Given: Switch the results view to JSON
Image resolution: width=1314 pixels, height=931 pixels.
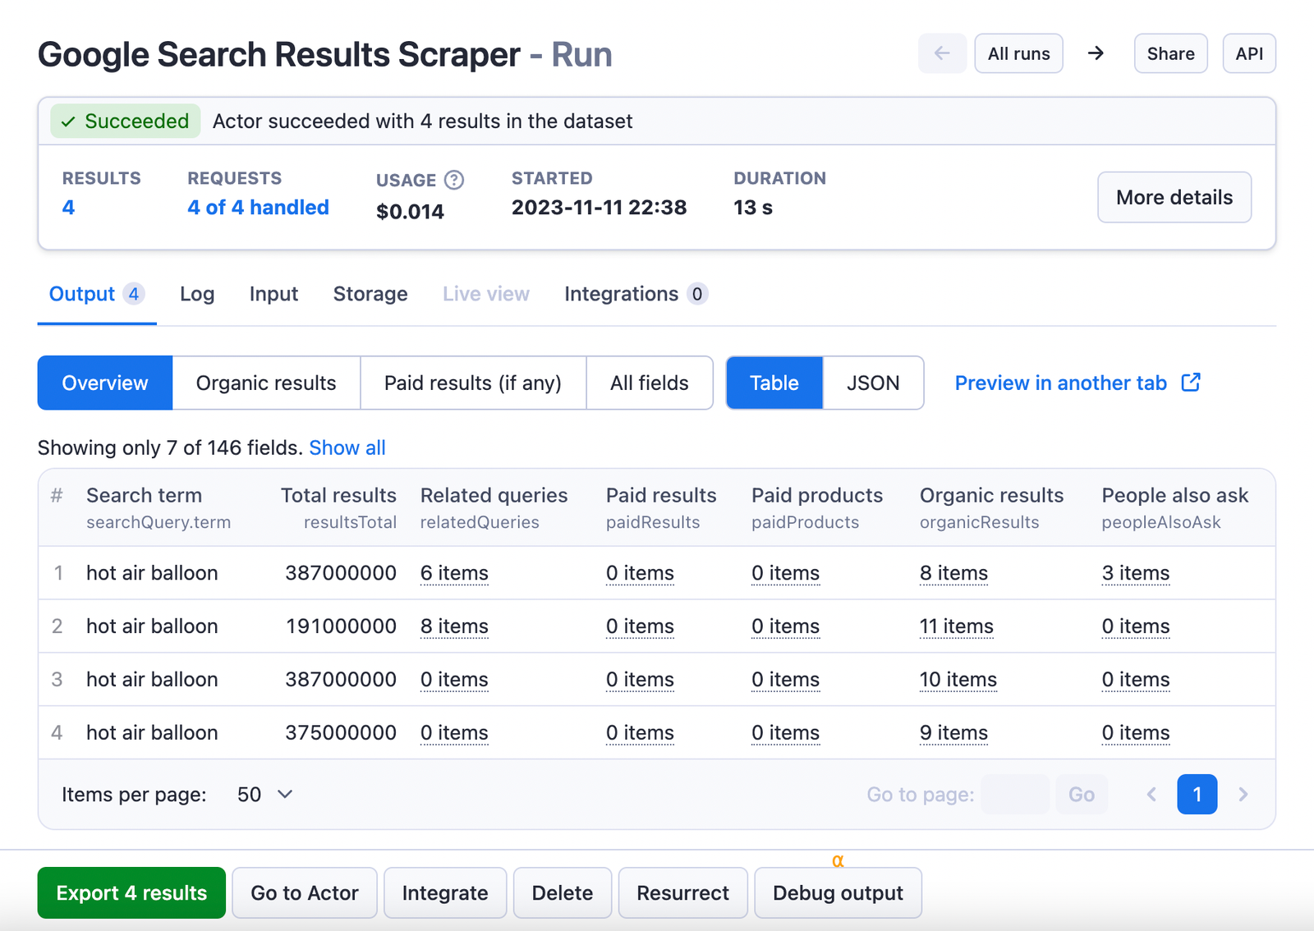Looking at the screenshot, I should (873, 383).
